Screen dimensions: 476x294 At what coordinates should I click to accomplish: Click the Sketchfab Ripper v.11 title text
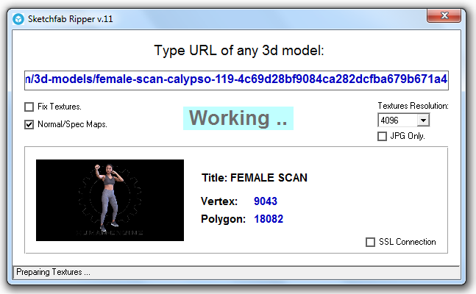[x=62, y=18]
